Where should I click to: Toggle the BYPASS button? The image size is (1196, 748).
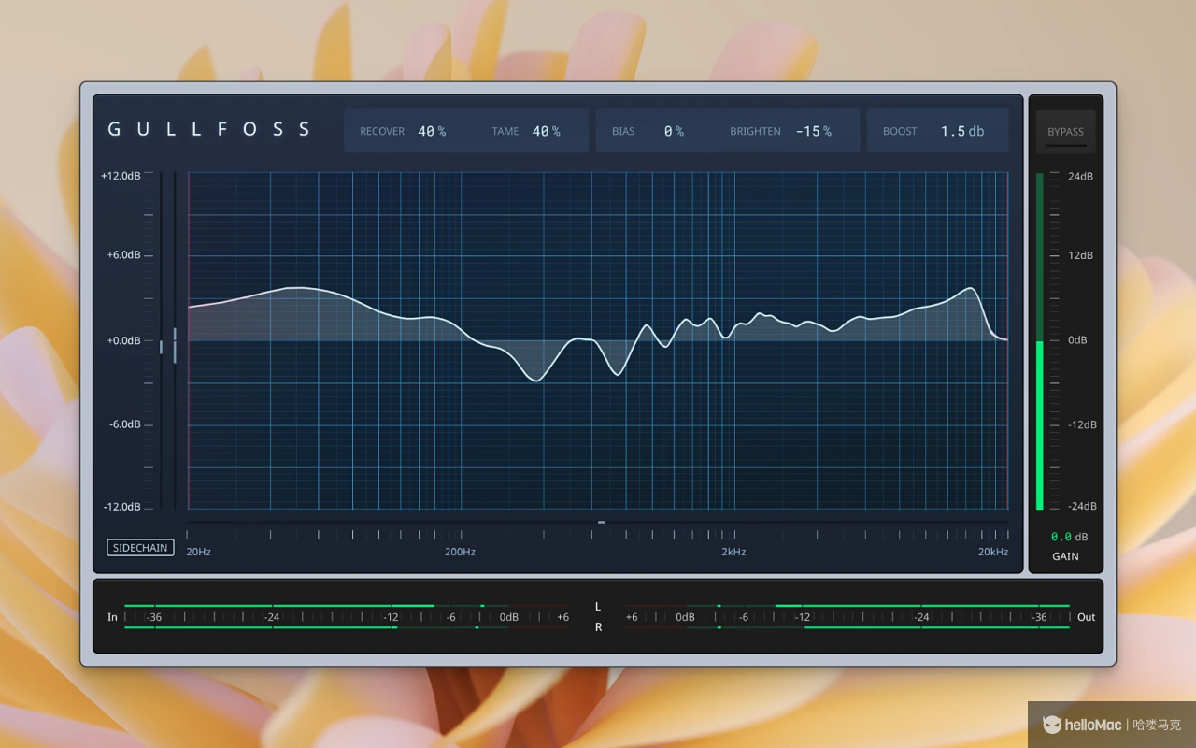click(1065, 132)
